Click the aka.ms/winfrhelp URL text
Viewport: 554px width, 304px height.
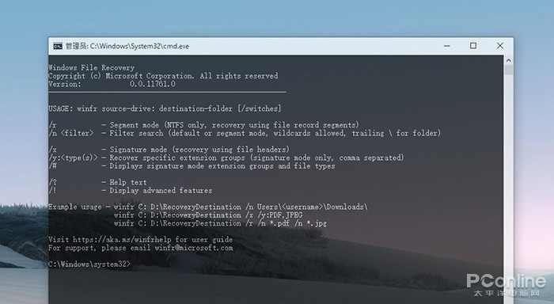click(122, 239)
